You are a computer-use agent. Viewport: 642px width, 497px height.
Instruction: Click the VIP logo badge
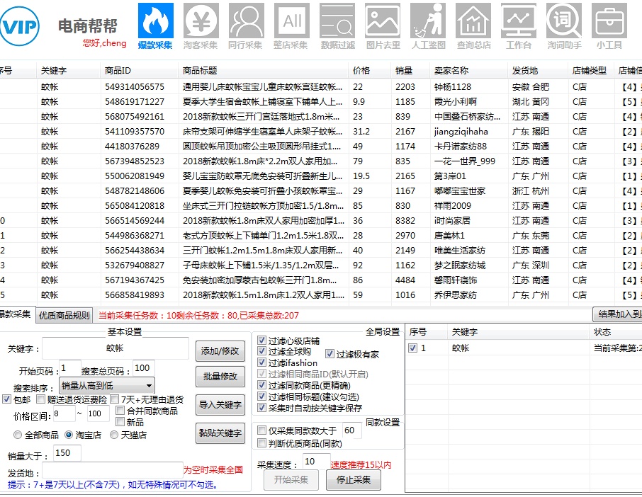pyautogui.click(x=19, y=26)
